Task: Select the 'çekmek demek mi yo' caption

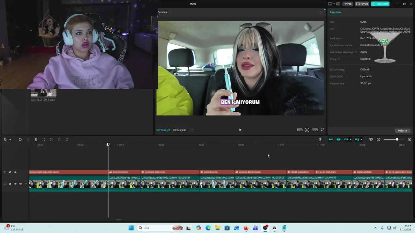Action: (x=260, y=172)
